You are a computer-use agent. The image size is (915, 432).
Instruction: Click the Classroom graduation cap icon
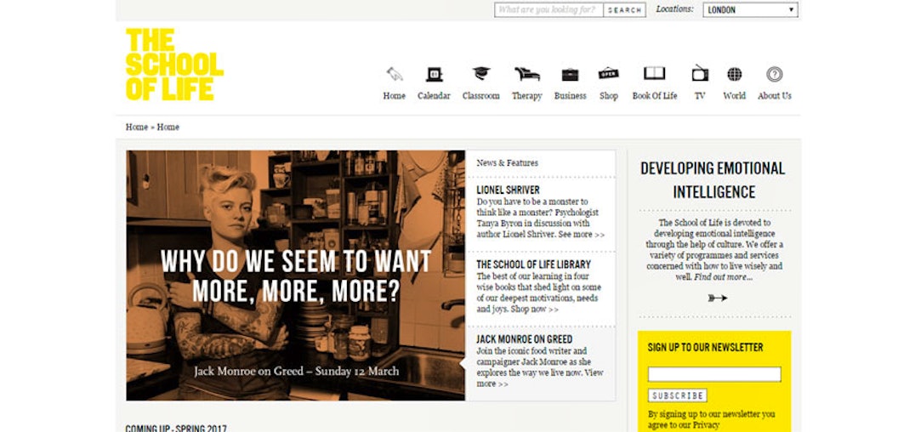click(481, 73)
